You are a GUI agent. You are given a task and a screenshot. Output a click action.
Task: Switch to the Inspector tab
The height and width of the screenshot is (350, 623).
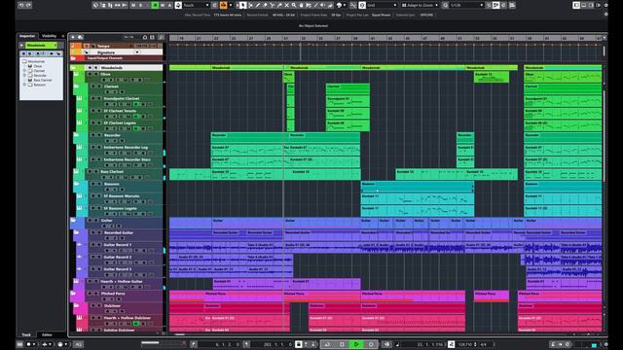(x=27, y=36)
